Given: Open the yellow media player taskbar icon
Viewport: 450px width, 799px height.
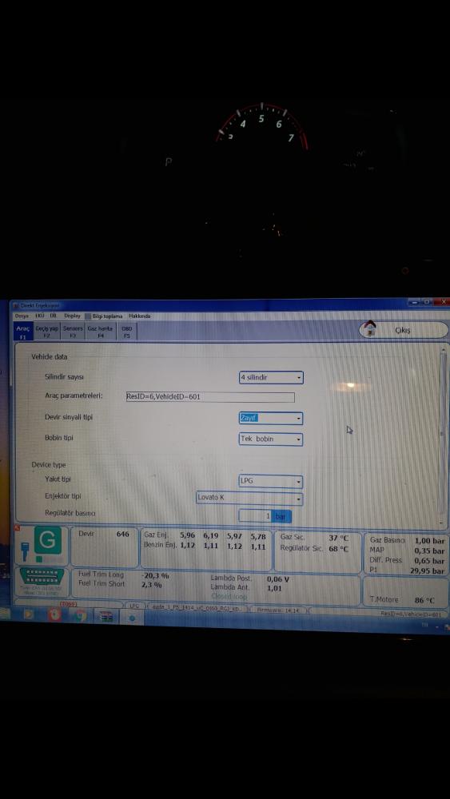Looking at the screenshot, I should (x=28, y=614).
